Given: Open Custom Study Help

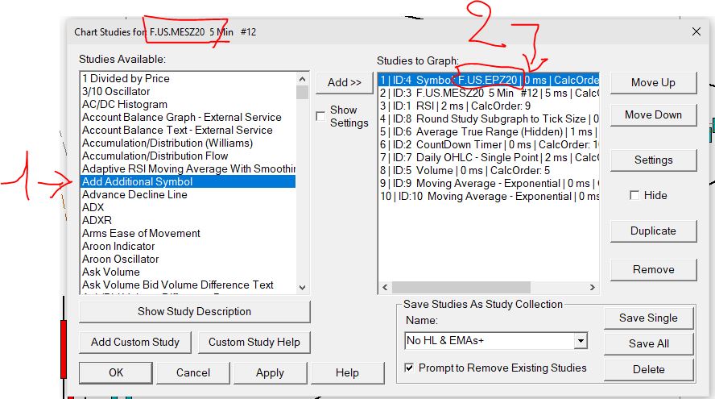Looking at the screenshot, I should [x=254, y=342].
